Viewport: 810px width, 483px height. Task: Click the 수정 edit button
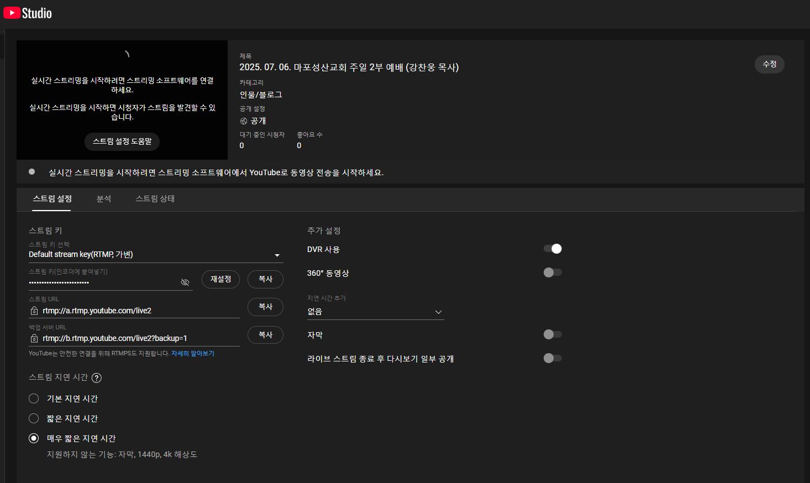tap(769, 65)
